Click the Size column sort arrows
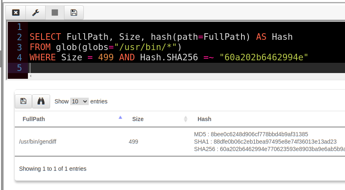The width and height of the screenshot is (345, 190). 185,119
